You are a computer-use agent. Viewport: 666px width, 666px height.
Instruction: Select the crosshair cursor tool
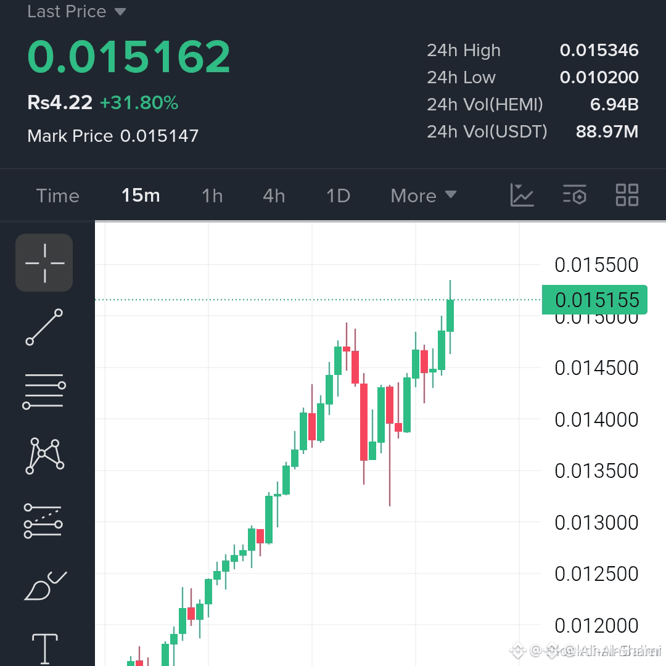pos(44,263)
